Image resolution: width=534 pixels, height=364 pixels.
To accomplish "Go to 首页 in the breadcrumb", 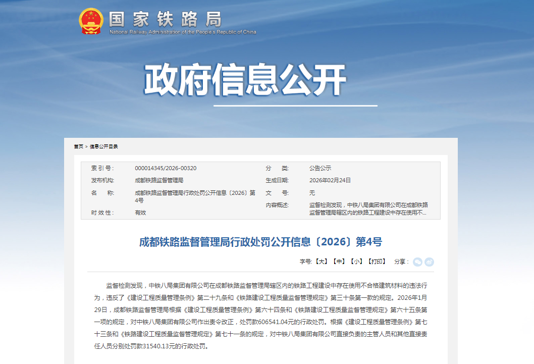I will pos(78,146).
